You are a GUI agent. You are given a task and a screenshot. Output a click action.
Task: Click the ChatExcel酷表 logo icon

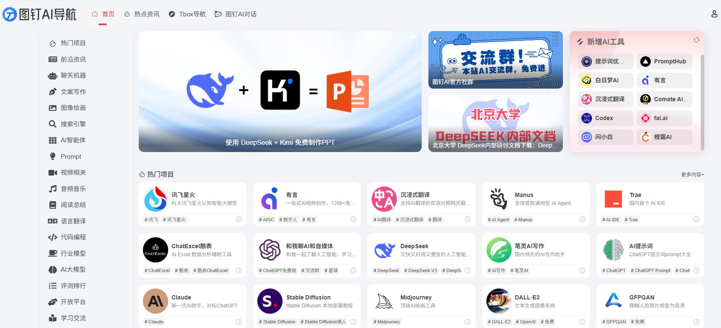pos(156,250)
